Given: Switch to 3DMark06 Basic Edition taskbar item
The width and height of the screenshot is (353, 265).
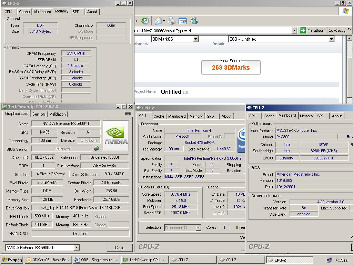Looking at the screenshot, I should point(49,260).
